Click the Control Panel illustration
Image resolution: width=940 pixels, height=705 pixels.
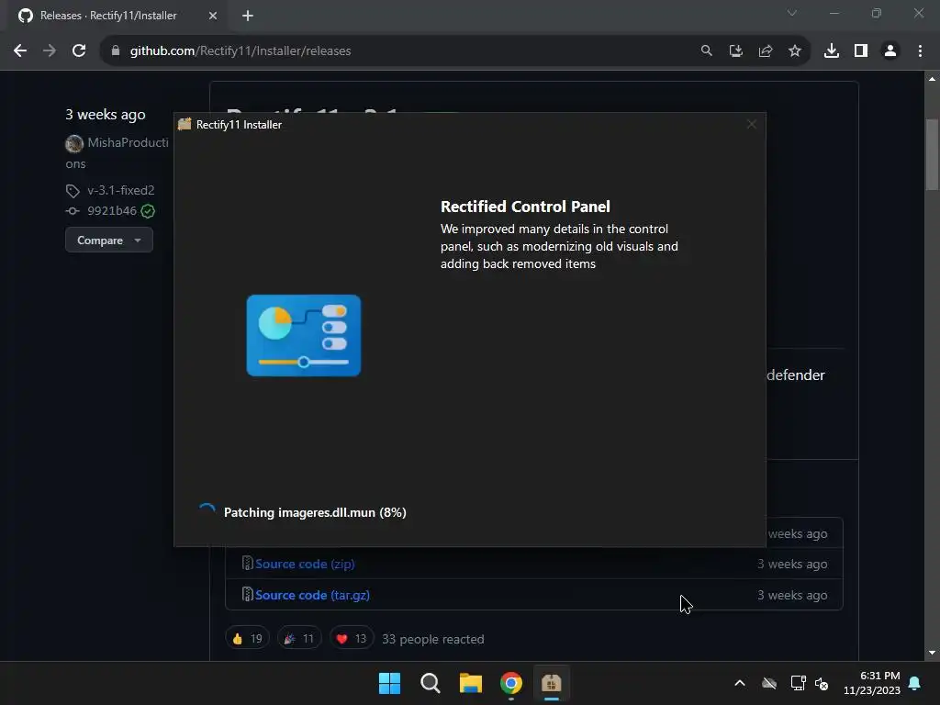(x=303, y=336)
